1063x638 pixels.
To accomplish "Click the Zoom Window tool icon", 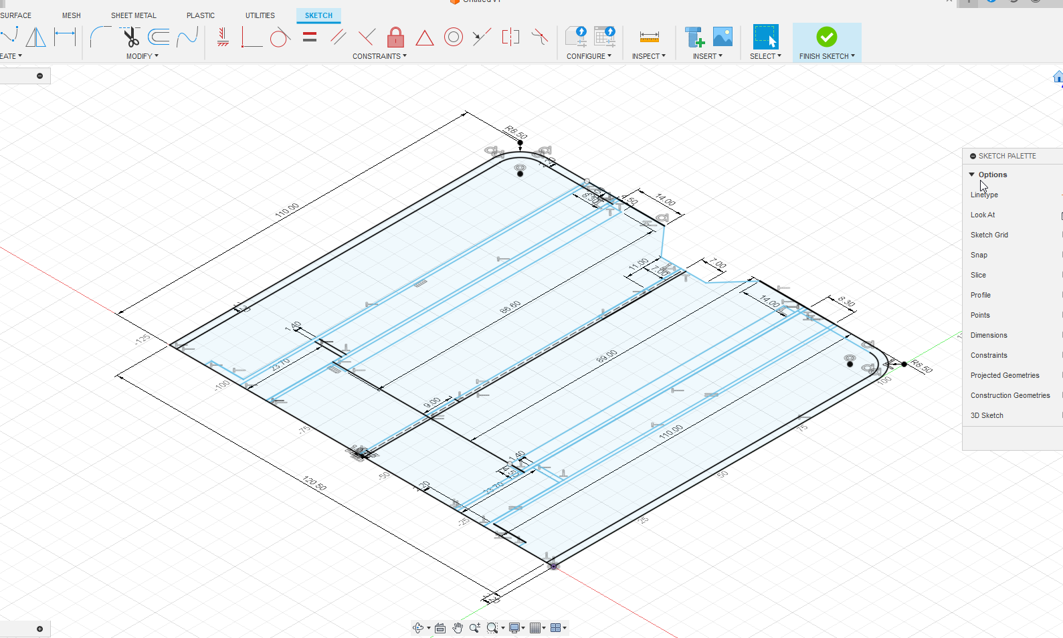I will [492, 627].
